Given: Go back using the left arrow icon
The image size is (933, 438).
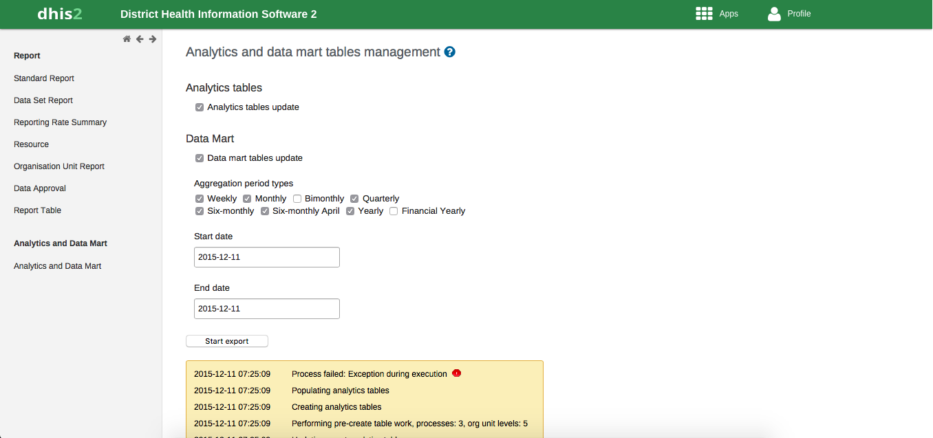Looking at the screenshot, I should pyautogui.click(x=140, y=39).
